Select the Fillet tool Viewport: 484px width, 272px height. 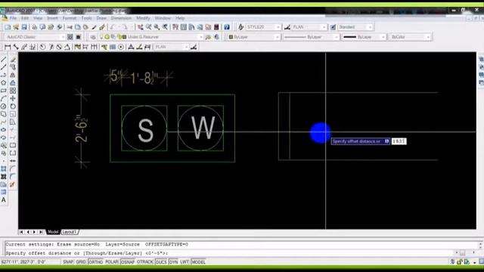13,176
